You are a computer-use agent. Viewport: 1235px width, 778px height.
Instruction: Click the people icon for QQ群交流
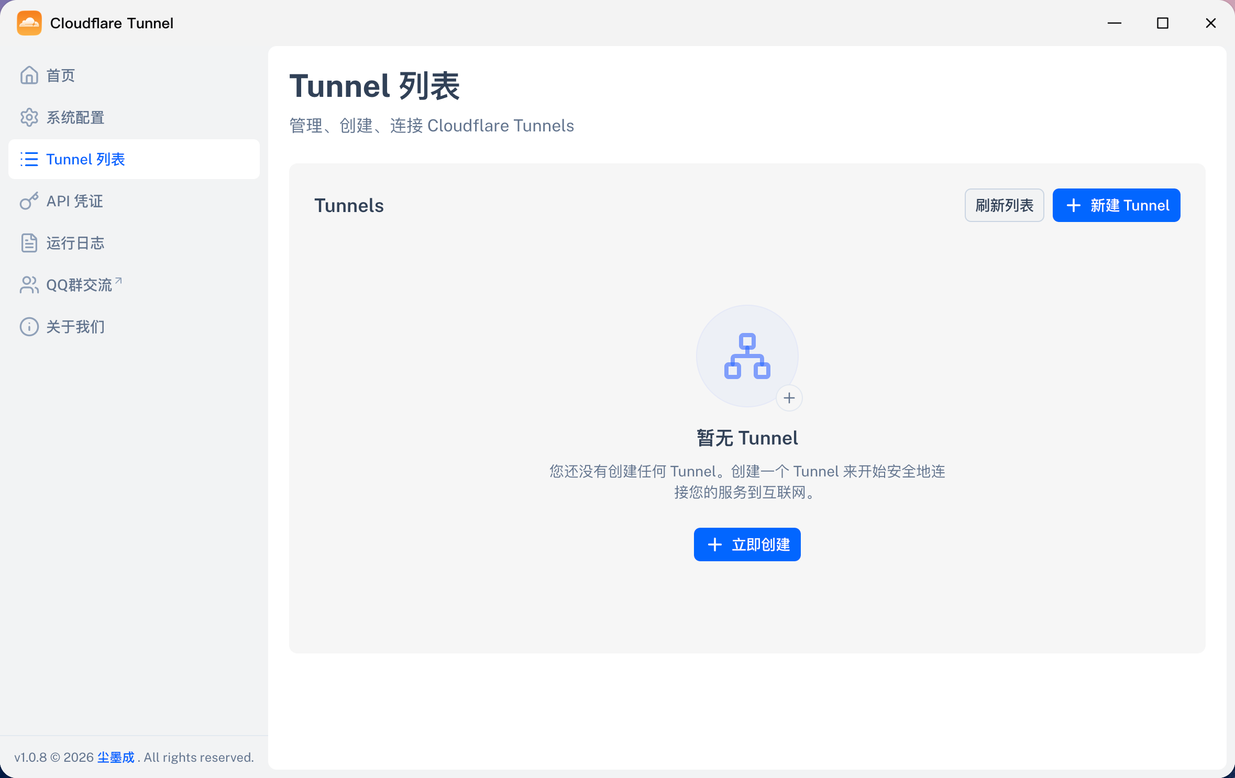coord(29,285)
